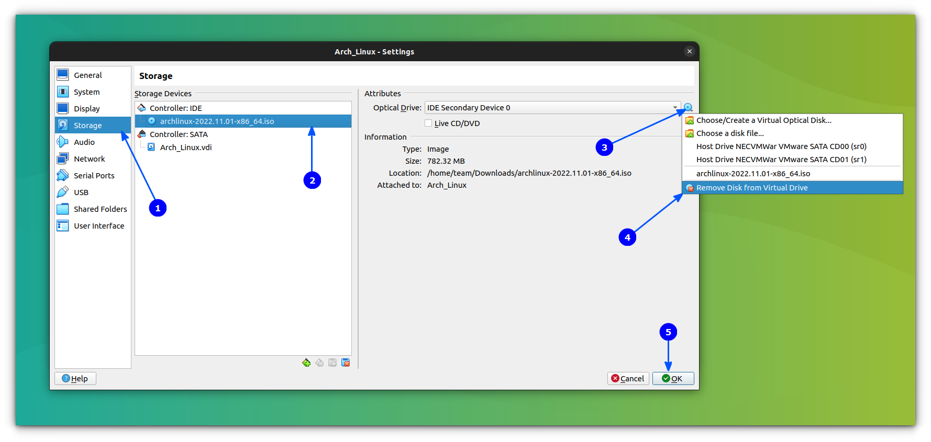931x442 pixels.
Task: Open the Optical Drive dropdown
Action: tap(552, 108)
